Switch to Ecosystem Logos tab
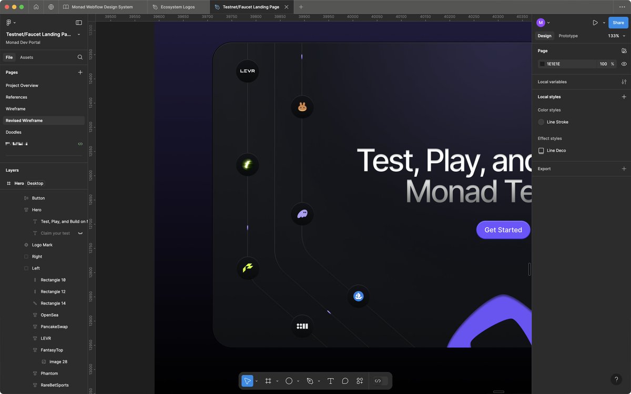This screenshot has width=631, height=394. coord(178,7)
